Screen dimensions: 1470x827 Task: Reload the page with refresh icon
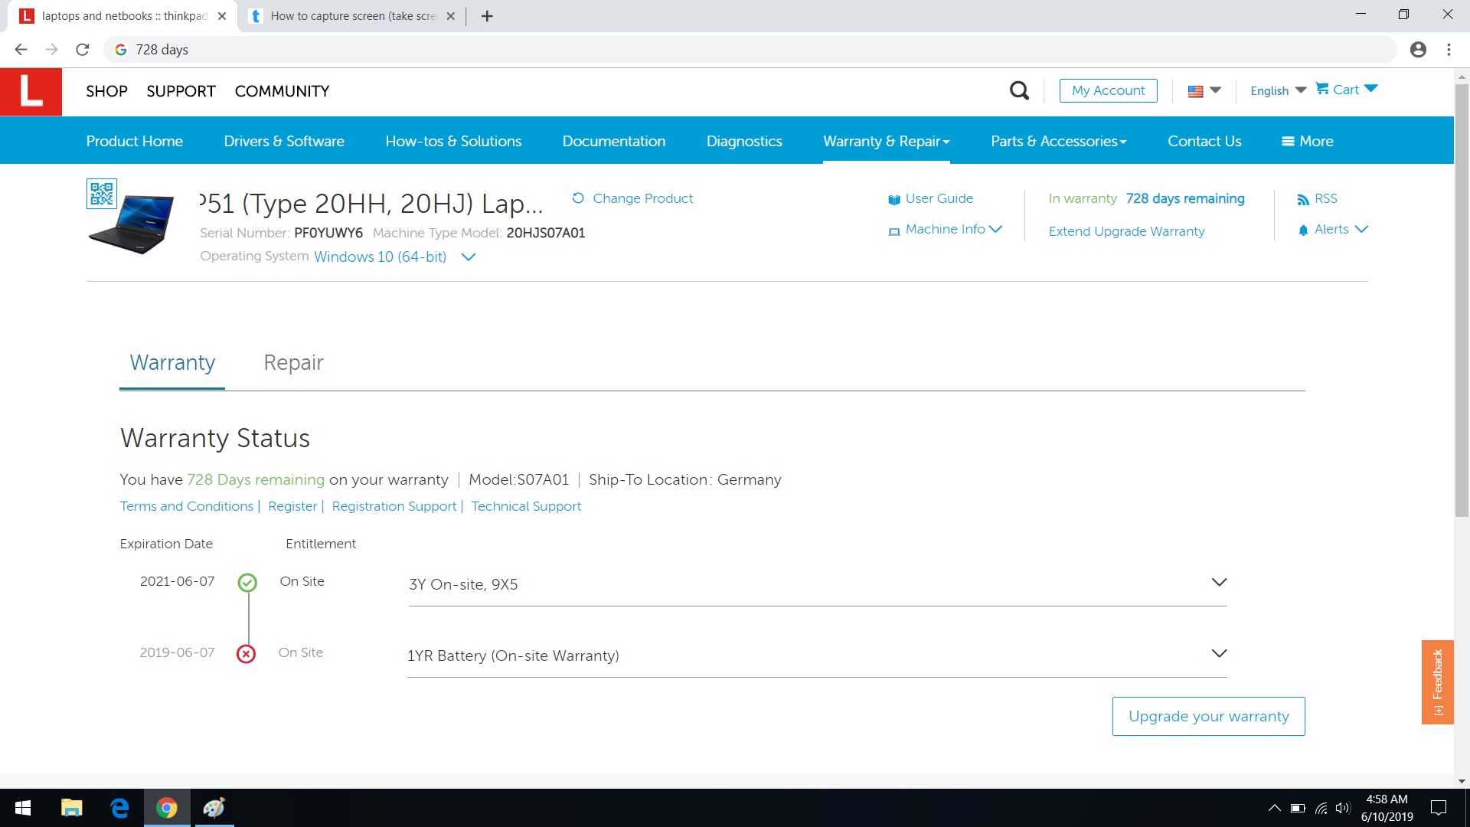[83, 50]
